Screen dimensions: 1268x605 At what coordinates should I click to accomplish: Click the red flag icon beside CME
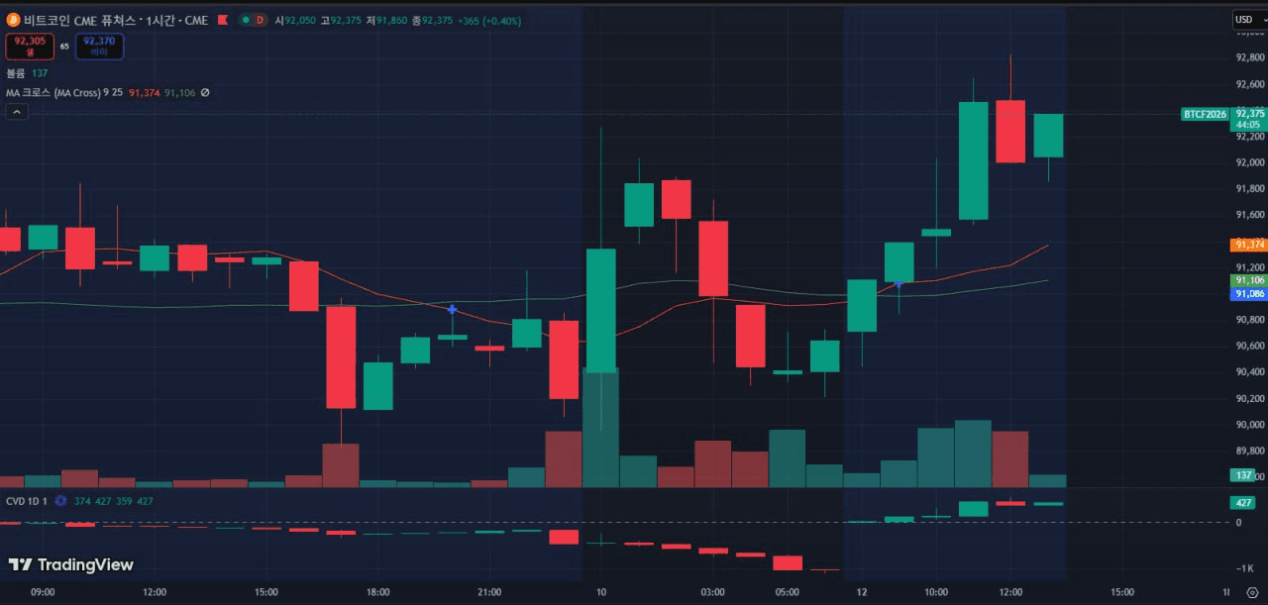click(x=222, y=20)
